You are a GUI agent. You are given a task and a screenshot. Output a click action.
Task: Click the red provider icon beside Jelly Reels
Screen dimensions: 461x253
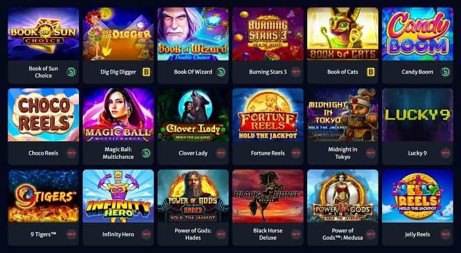(445, 234)
